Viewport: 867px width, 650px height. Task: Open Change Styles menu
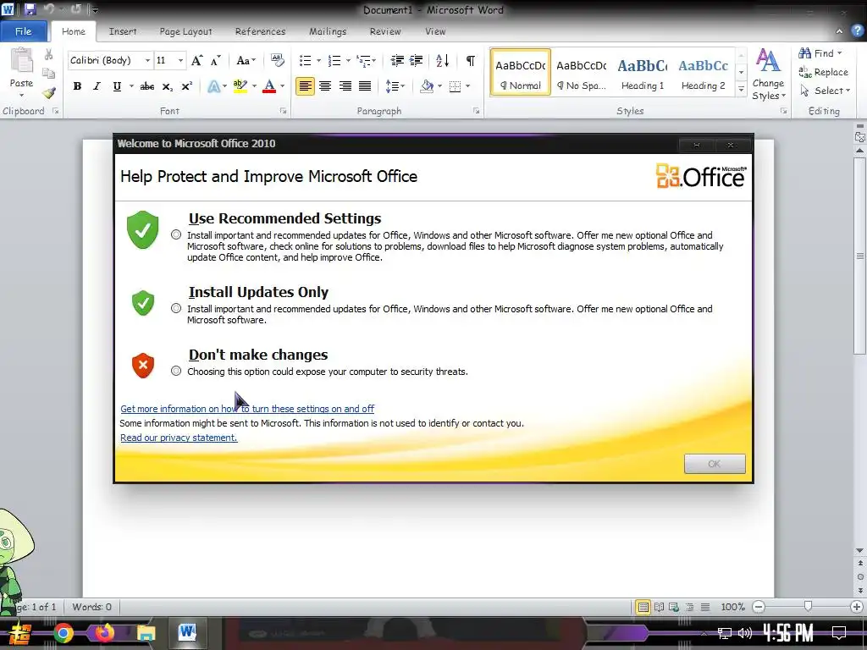[x=768, y=74]
